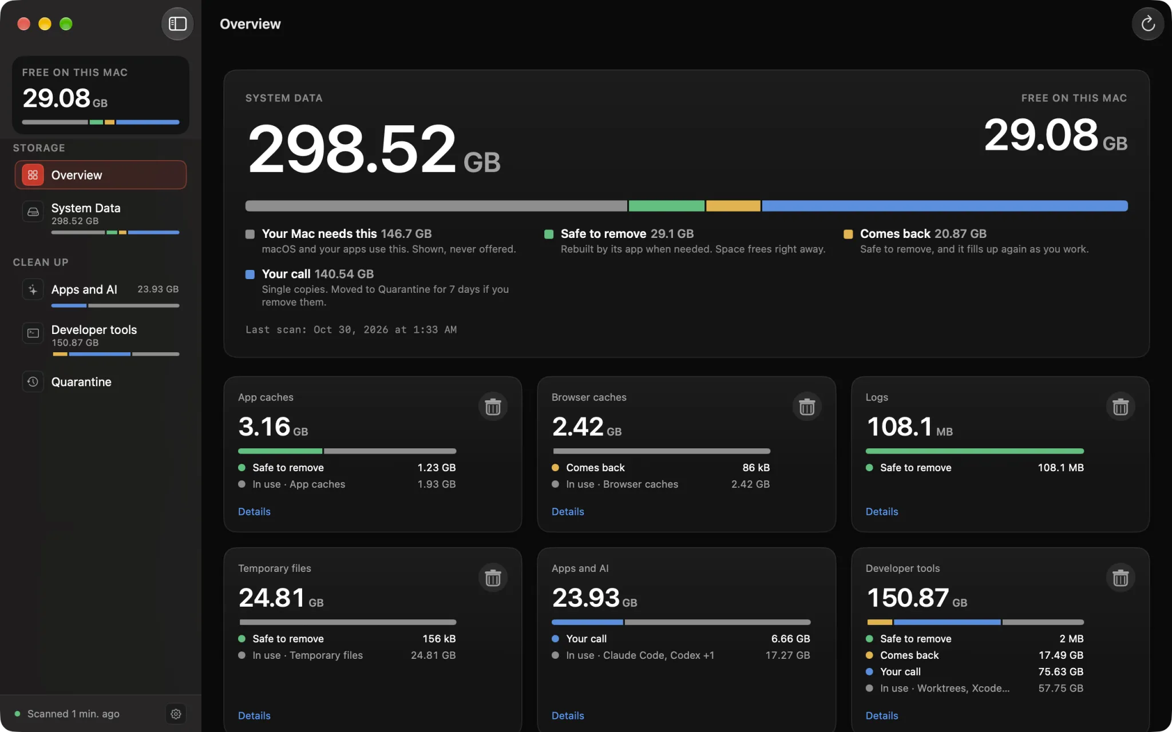1172x732 pixels.
Task: Open Details link in App caches card
Action: click(x=254, y=511)
